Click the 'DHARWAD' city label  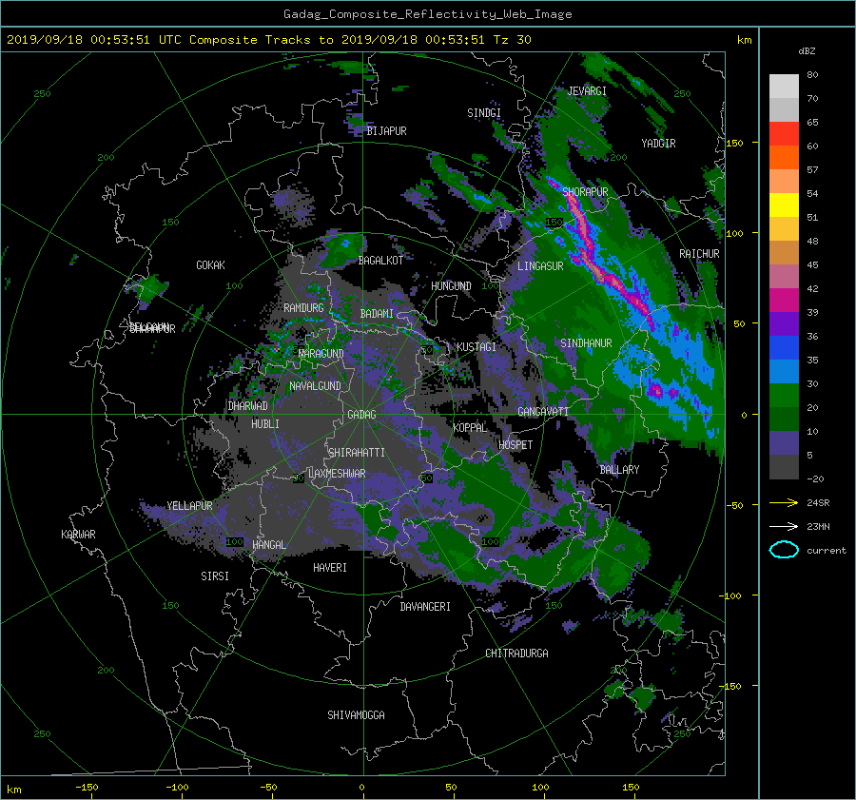click(248, 406)
